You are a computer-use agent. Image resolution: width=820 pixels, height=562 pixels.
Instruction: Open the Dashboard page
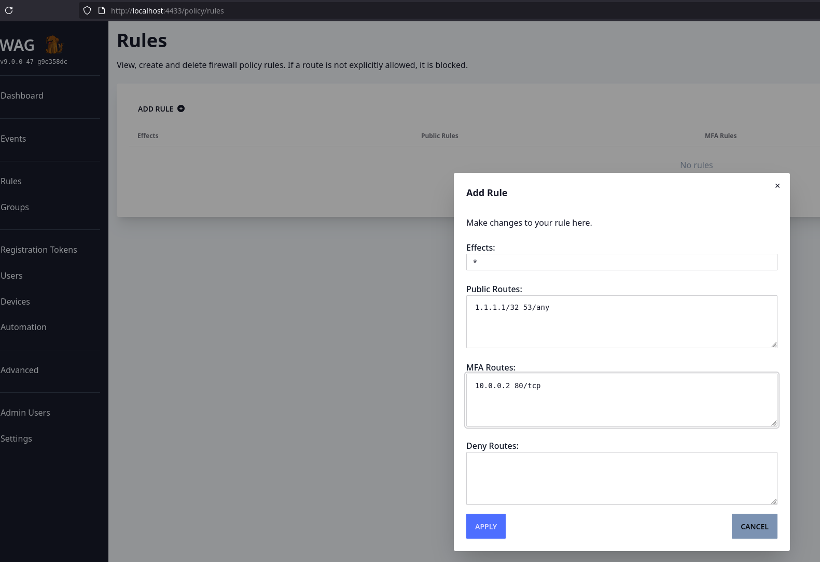(22, 95)
